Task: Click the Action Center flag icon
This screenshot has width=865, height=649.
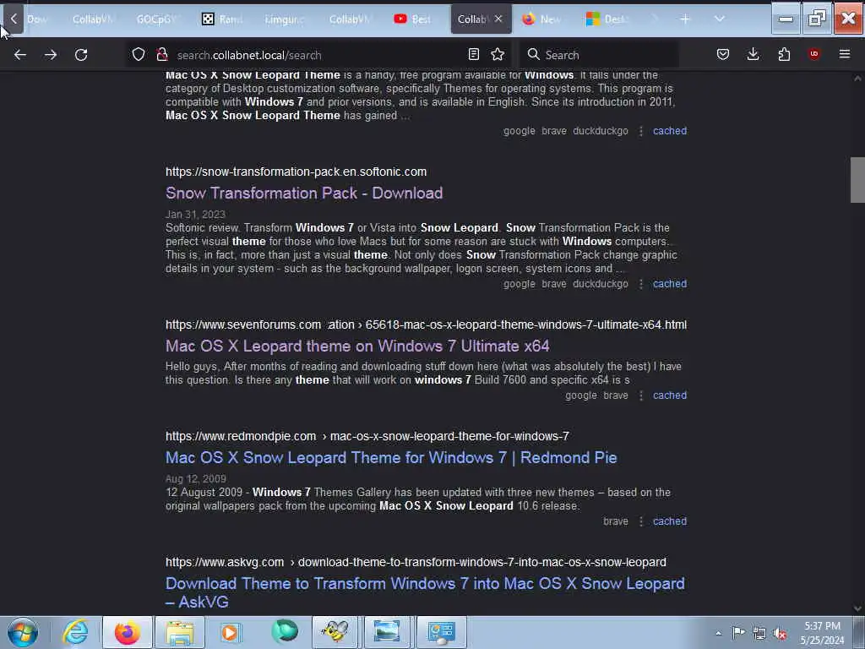Action: pyautogui.click(x=738, y=633)
